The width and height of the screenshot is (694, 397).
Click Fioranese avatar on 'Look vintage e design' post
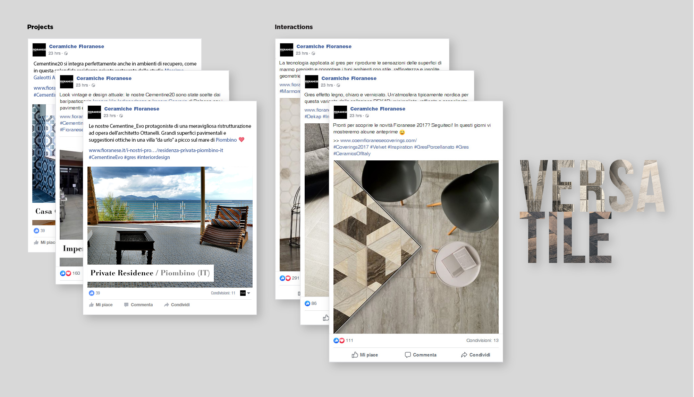pos(67,81)
